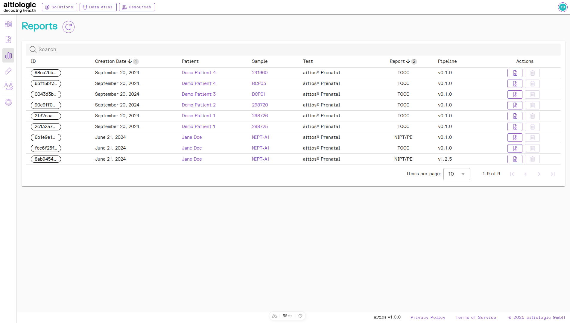
Task: Click the Privacy Policy footer link
Action: (428, 317)
